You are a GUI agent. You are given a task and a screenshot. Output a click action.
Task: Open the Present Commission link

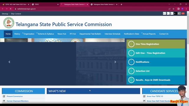pyautogui.click(x=15, y=96)
